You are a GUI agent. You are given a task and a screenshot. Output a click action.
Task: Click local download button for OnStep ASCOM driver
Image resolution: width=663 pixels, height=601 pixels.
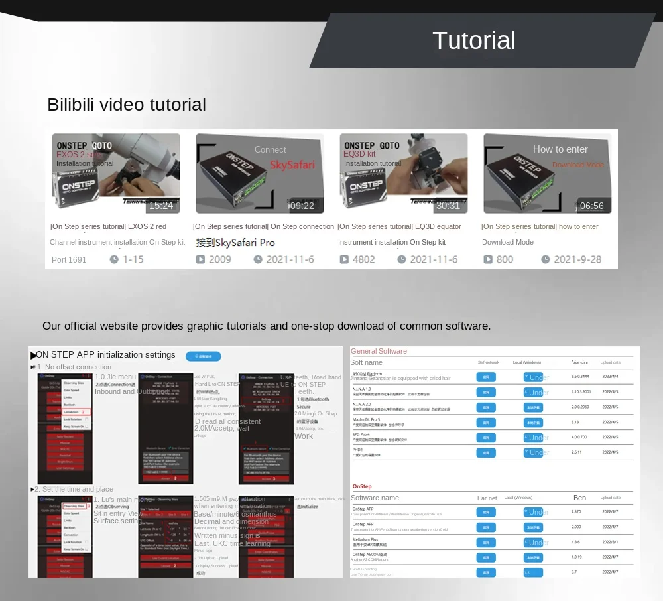click(533, 558)
